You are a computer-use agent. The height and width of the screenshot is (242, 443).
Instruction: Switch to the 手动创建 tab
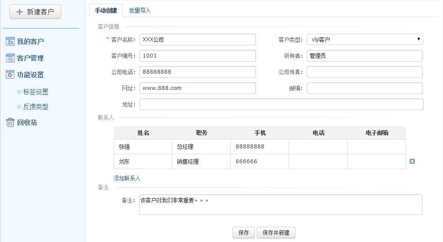(106, 10)
